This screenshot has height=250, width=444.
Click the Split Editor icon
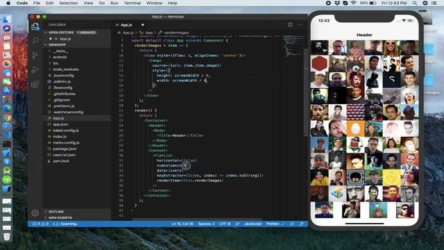[290, 25]
